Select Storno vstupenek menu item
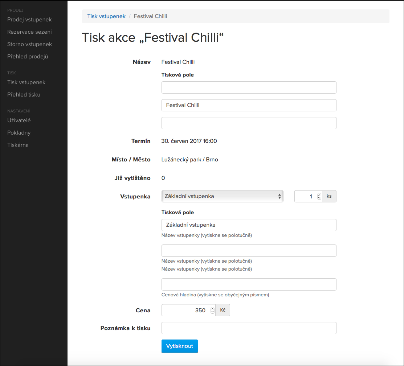 click(x=29, y=44)
